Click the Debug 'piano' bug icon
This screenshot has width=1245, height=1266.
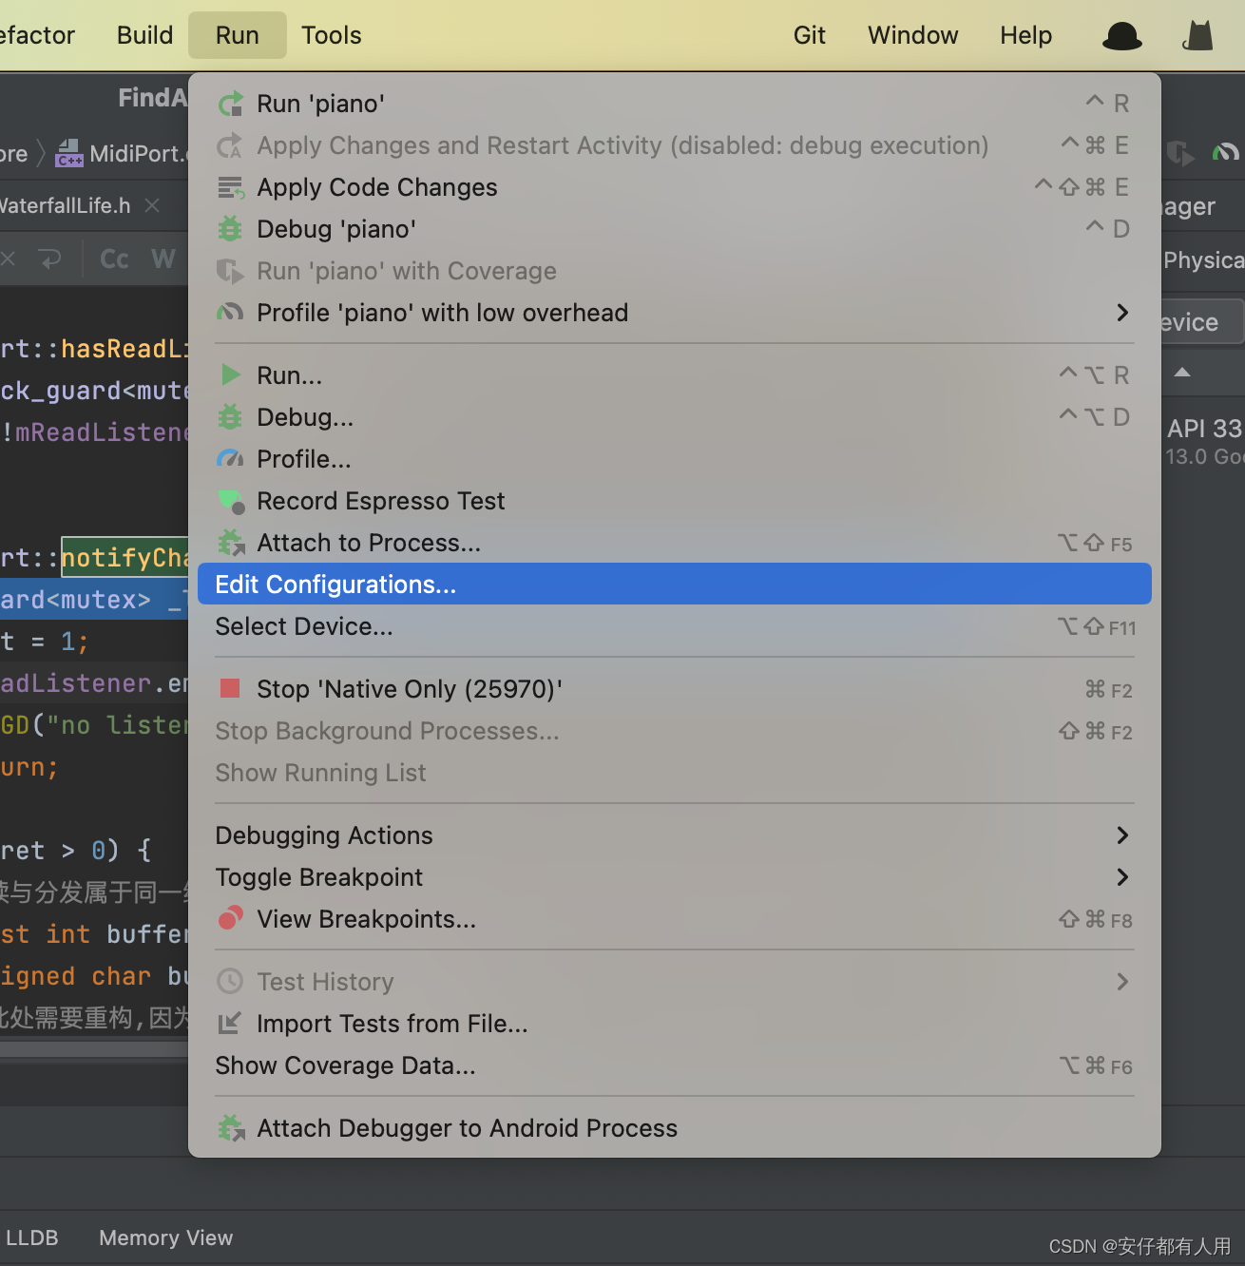click(x=230, y=229)
